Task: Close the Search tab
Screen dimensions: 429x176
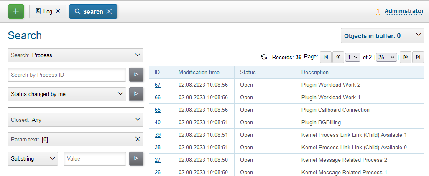Action: coord(109,12)
